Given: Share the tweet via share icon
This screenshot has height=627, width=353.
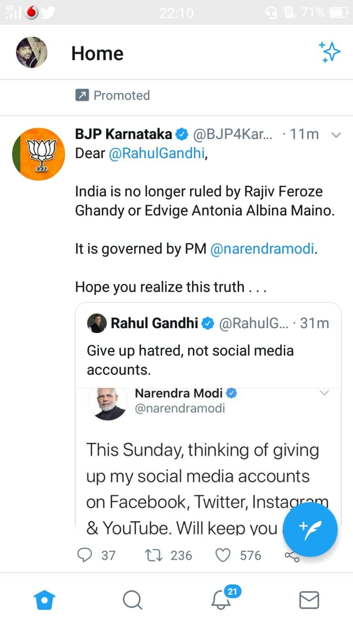Looking at the screenshot, I should [x=292, y=556].
